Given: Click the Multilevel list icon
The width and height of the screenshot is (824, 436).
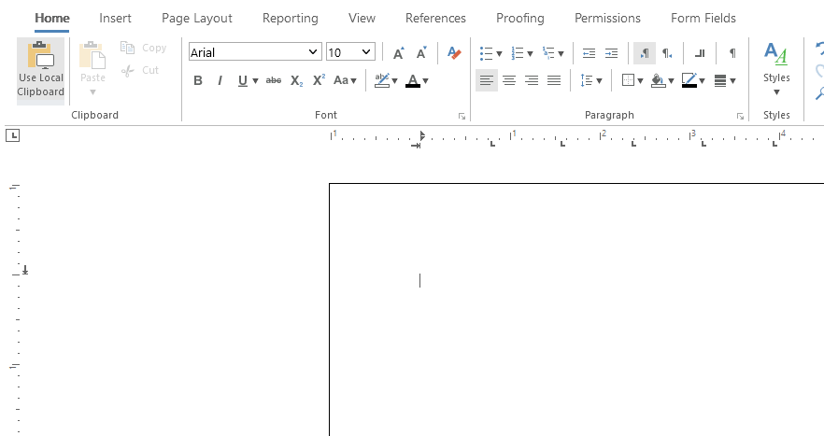Looking at the screenshot, I should pos(548,53).
